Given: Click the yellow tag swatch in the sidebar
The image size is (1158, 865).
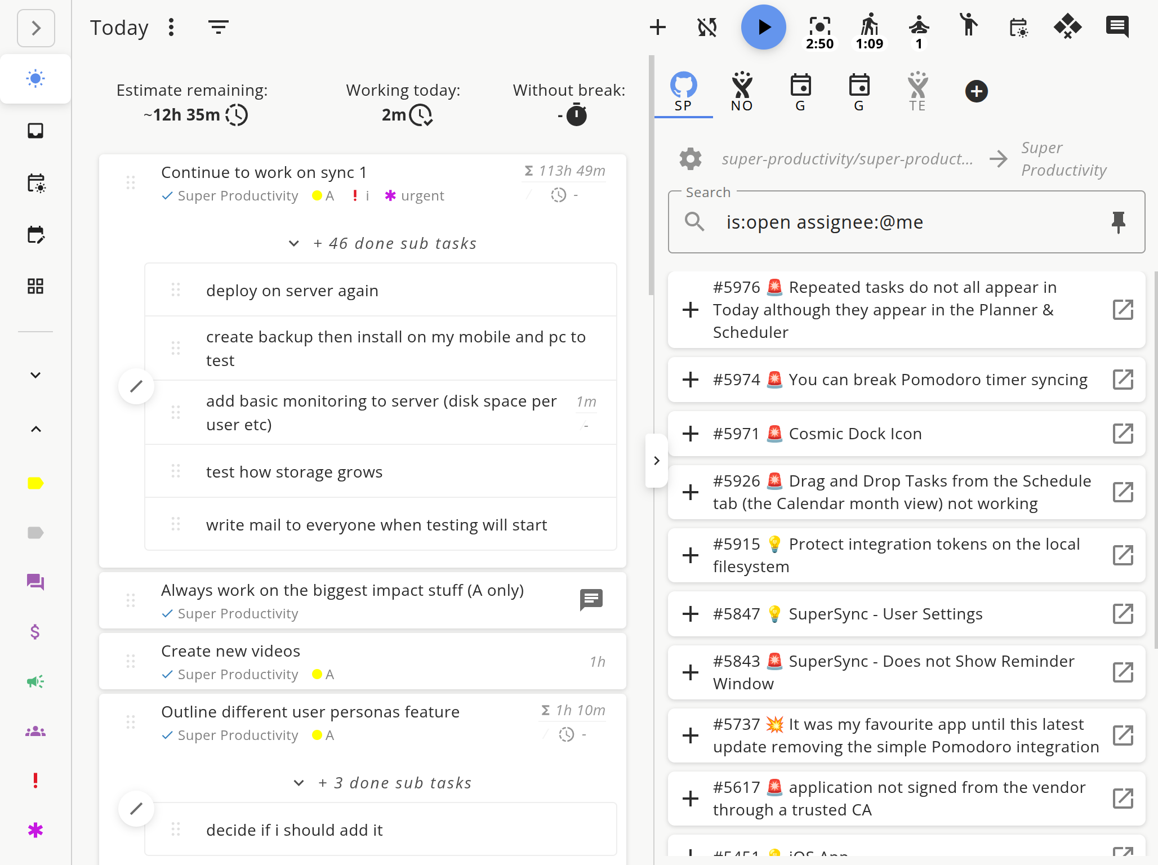Looking at the screenshot, I should point(35,483).
